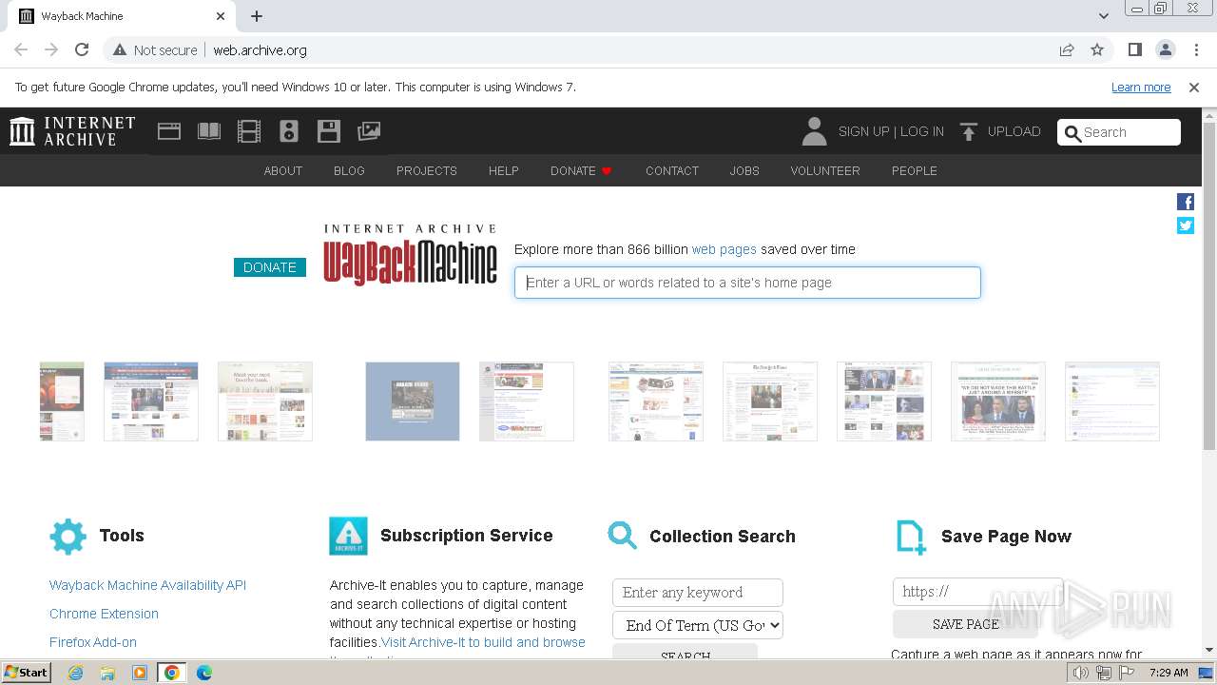
Task: Click the Tools gear icon
Action: [68, 537]
